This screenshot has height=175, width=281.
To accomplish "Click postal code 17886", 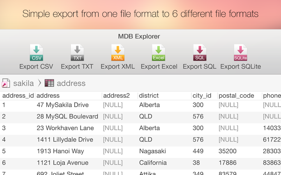I will point(228,163).
